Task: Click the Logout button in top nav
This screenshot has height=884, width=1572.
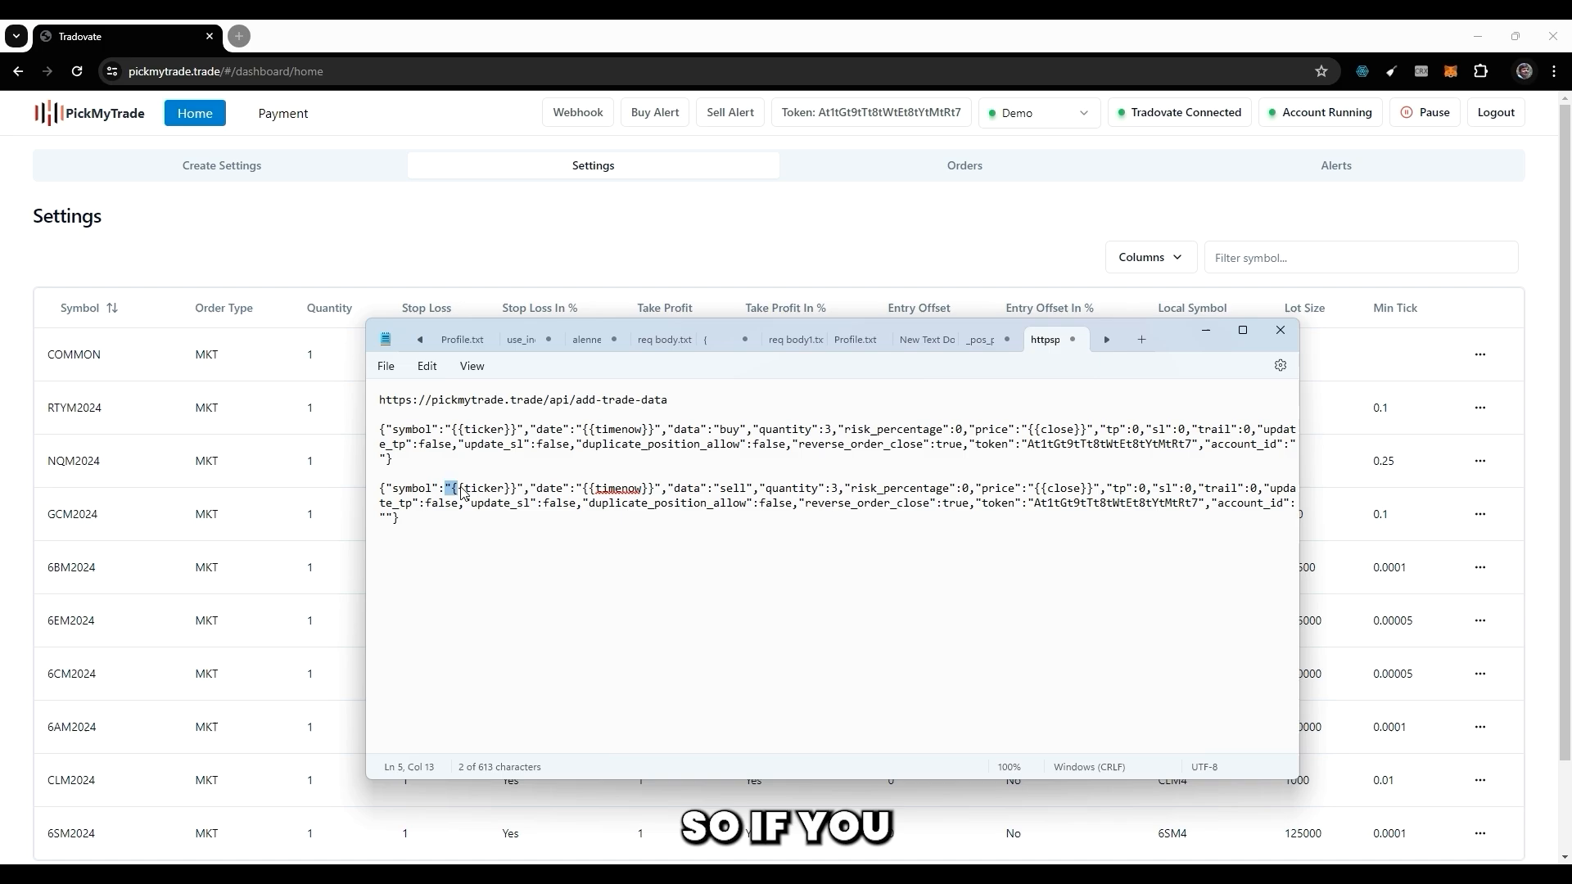Action: click(x=1495, y=112)
